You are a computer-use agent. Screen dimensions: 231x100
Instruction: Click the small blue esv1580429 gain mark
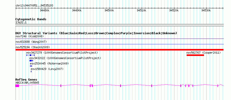[x=31, y=72]
